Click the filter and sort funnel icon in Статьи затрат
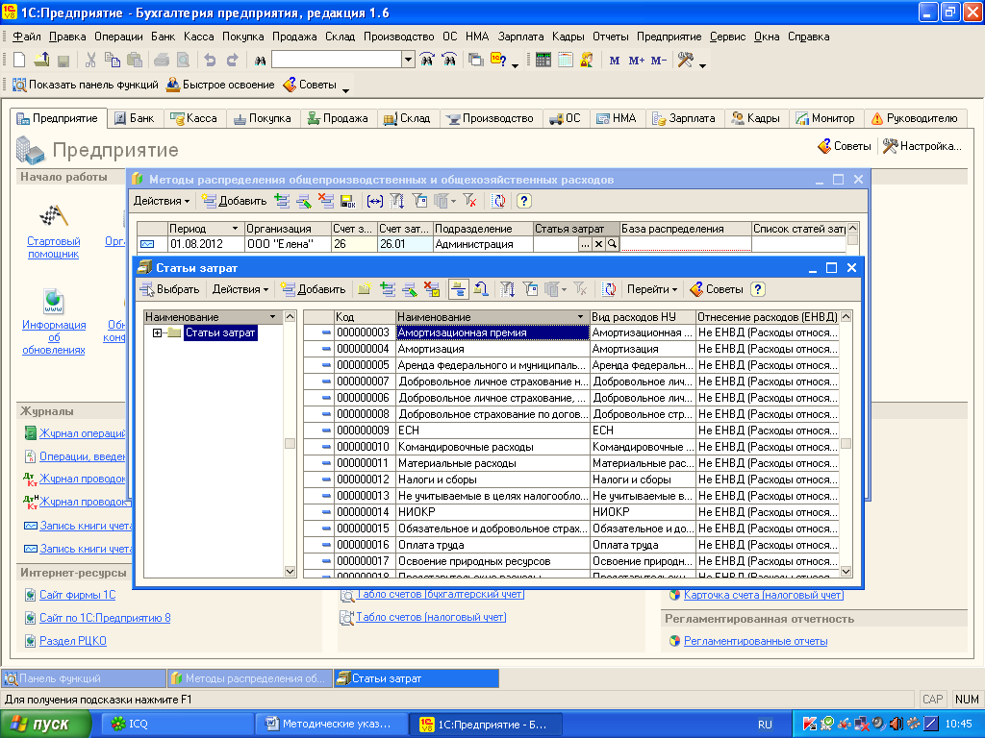 coord(508,289)
